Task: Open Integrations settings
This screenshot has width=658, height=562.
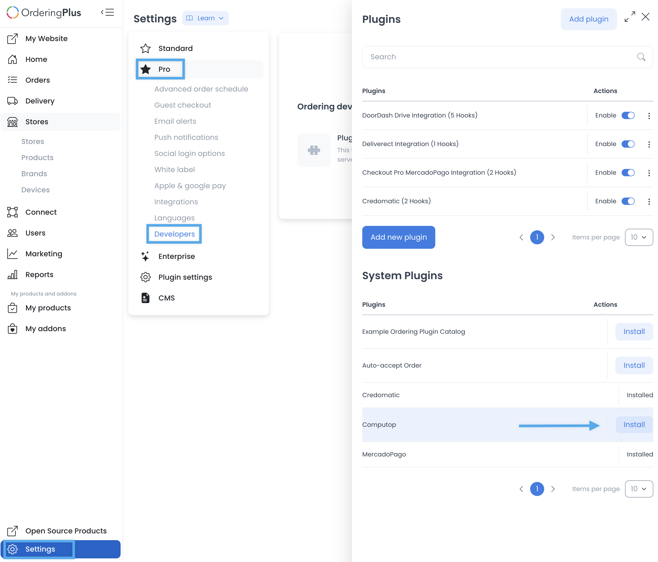Action: pyautogui.click(x=176, y=202)
